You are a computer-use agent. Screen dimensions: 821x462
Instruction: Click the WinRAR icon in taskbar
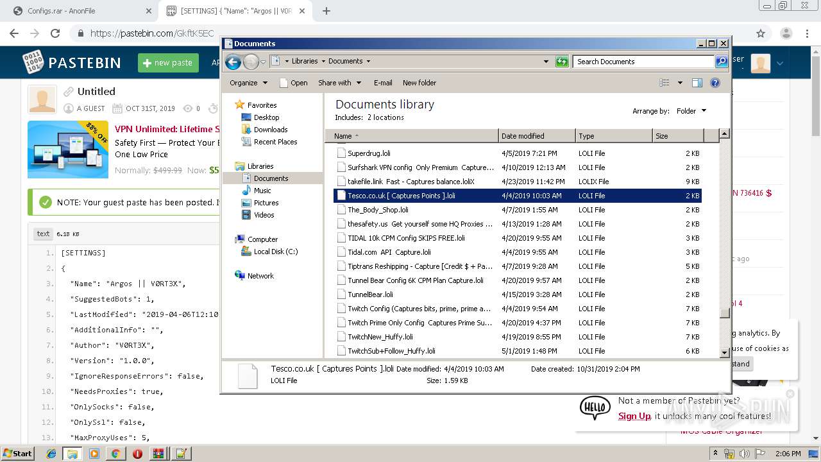[x=158, y=454]
